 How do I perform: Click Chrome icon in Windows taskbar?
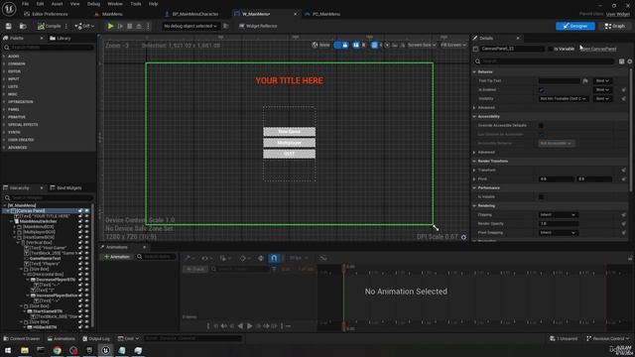[x=58, y=350]
